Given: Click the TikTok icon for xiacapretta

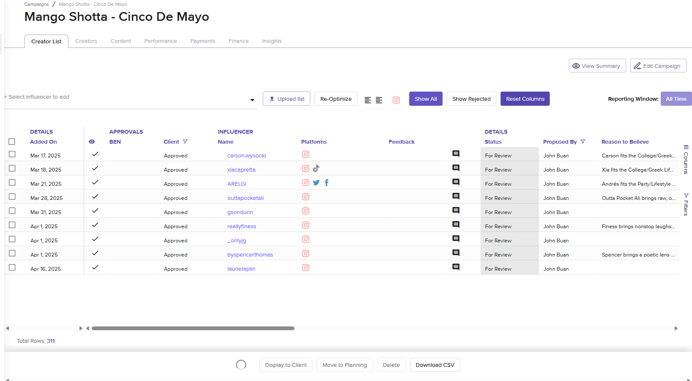Looking at the screenshot, I should [x=316, y=168].
